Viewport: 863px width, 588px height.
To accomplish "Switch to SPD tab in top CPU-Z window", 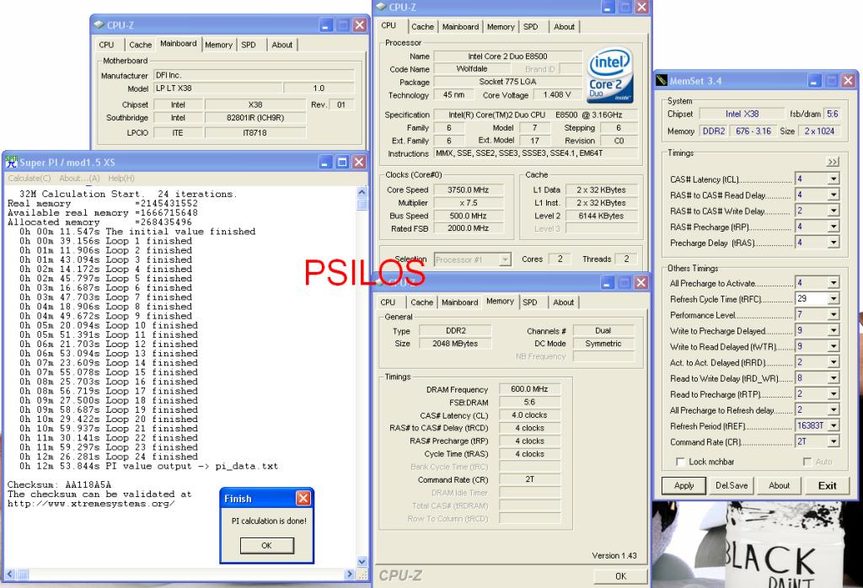I will pyautogui.click(x=531, y=26).
